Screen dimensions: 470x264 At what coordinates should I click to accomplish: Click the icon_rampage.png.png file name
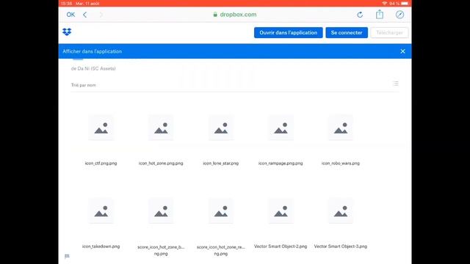(281, 163)
